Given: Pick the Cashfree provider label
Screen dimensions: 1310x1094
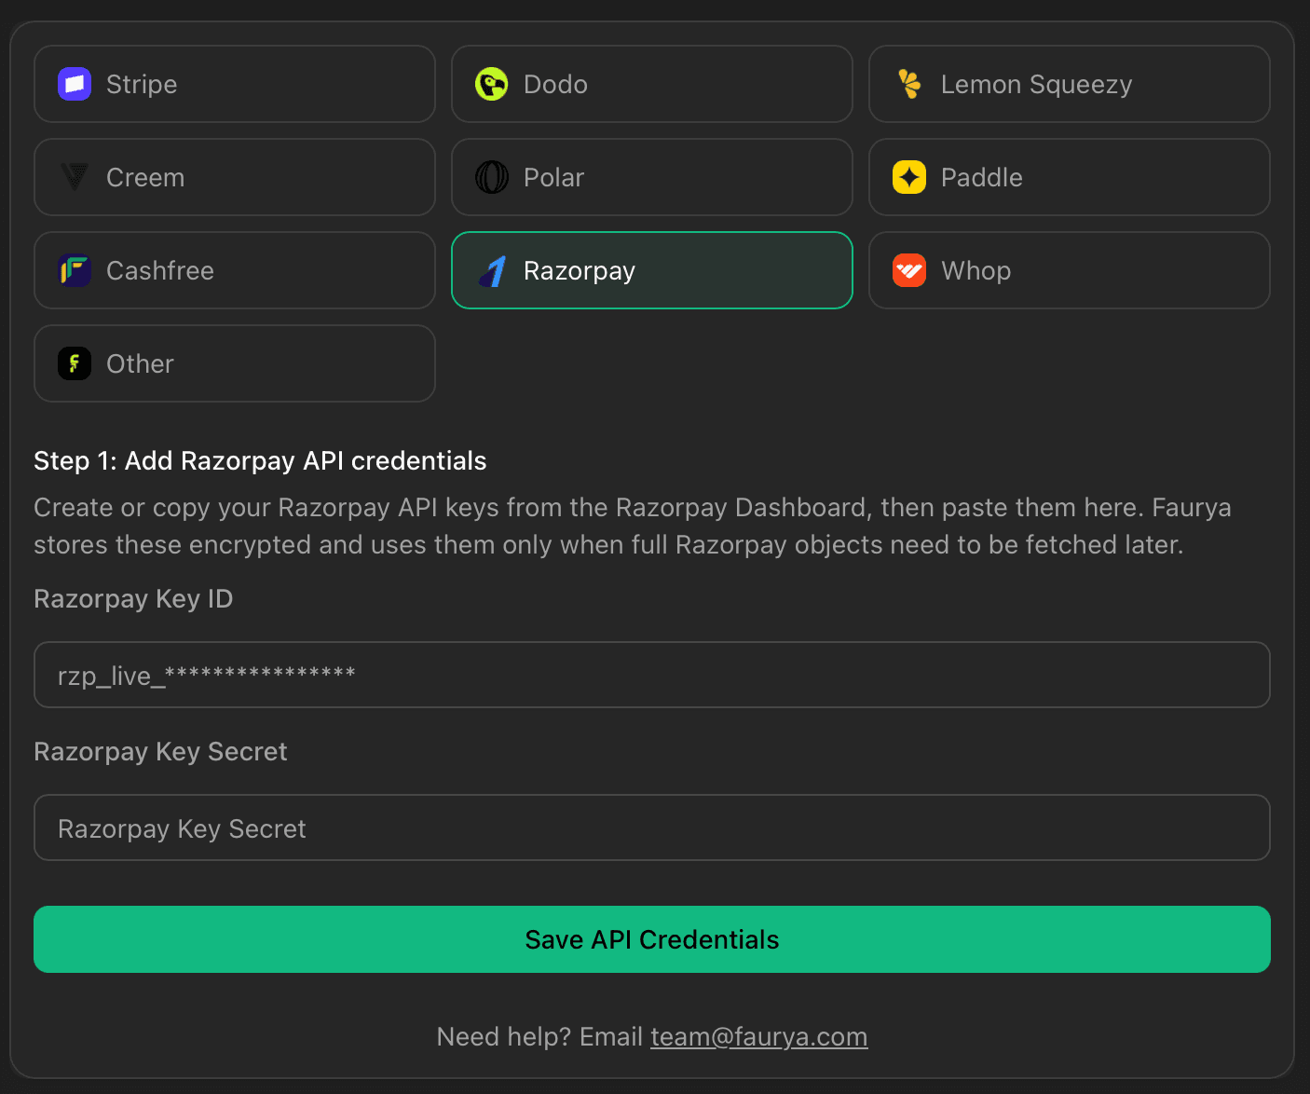Looking at the screenshot, I should [160, 270].
